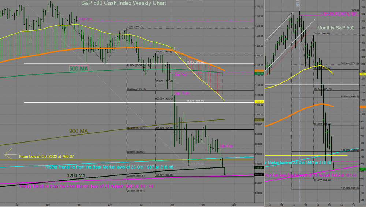Click the 695.09 price tag on weekly axis

point(259,175)
